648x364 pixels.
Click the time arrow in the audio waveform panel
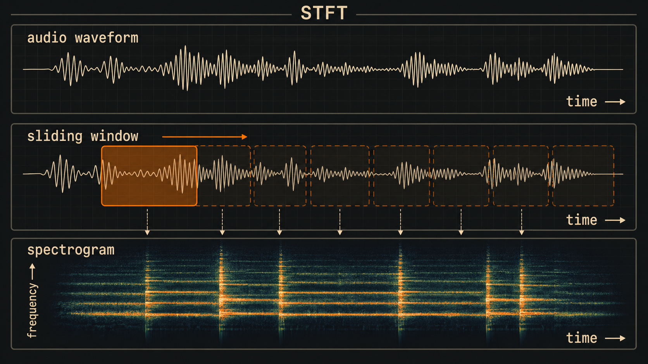click(615, 102)
